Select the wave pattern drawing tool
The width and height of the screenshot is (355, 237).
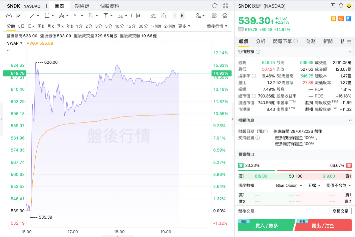click(62, 16)
